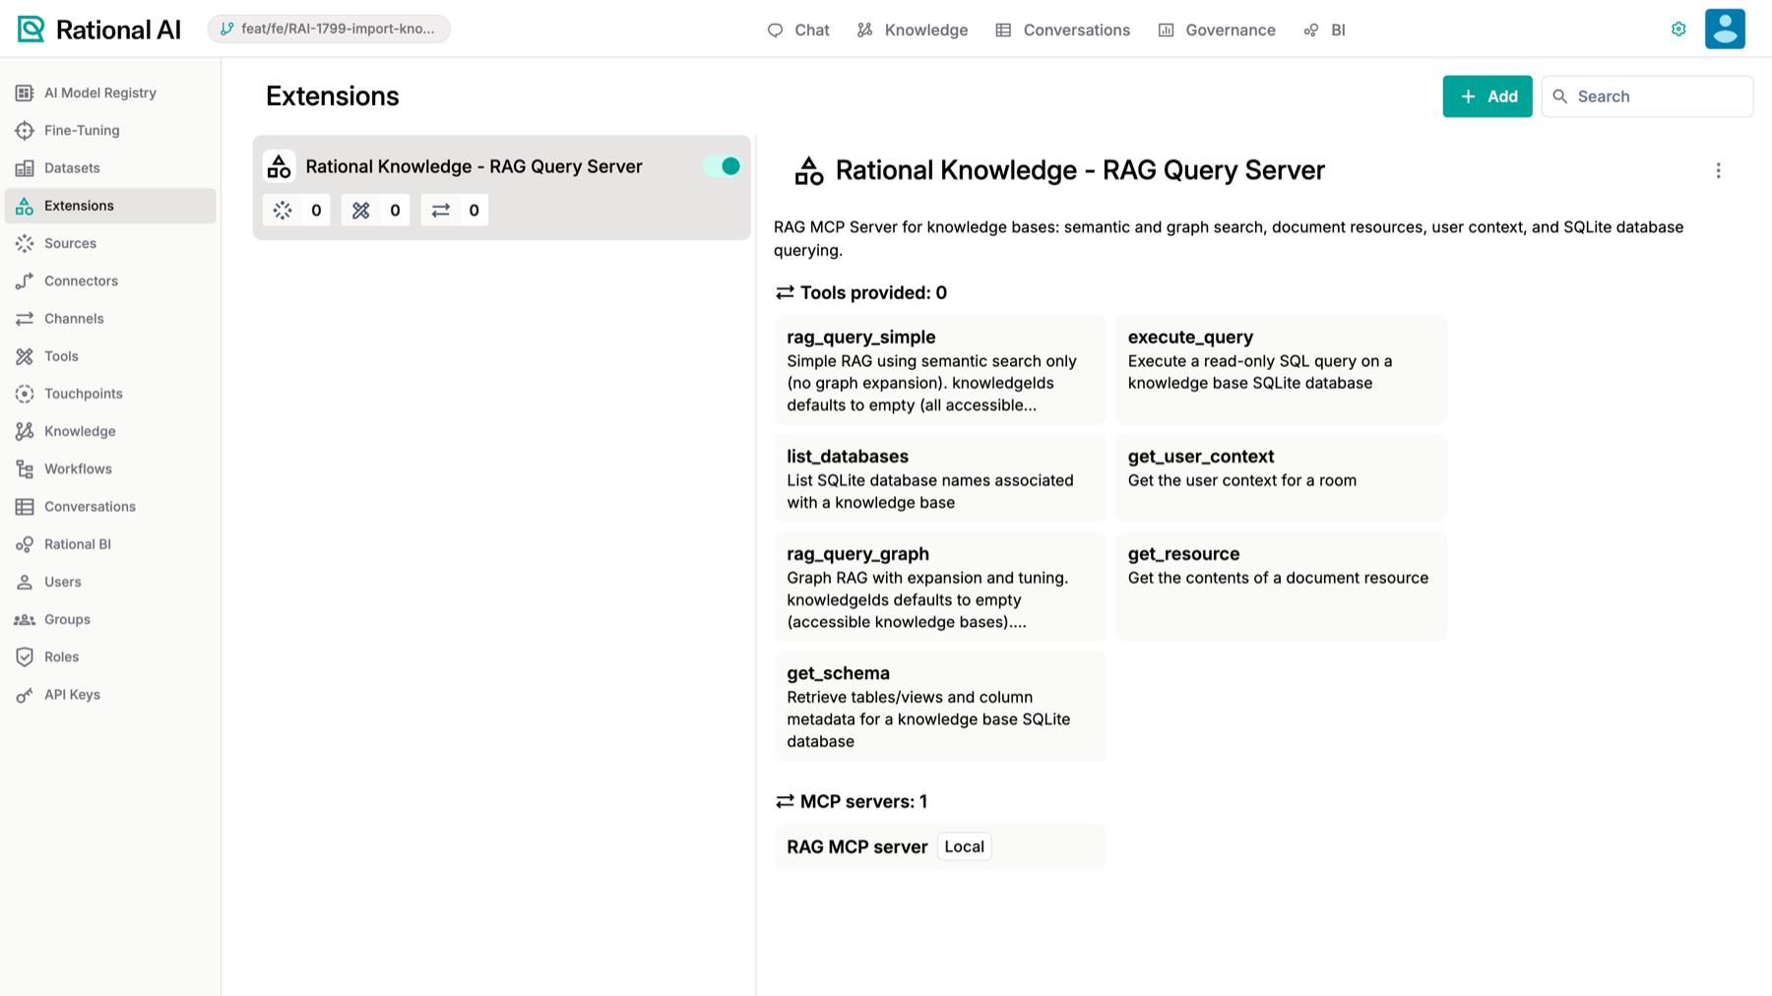Image resolution: width=1772 pixels, height=996 pixels.
Task: Click the Roles shield icon
Action: (25, 657)
